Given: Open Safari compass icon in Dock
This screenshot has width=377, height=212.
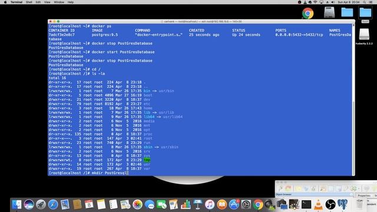Looking at the screenshot, I should point(53,204).
